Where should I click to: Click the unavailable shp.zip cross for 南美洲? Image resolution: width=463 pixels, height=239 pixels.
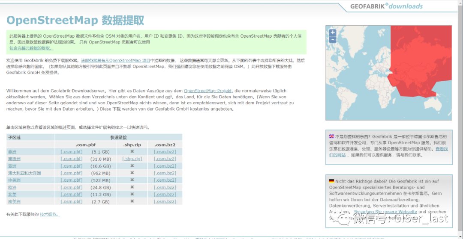tap(132, 201)
